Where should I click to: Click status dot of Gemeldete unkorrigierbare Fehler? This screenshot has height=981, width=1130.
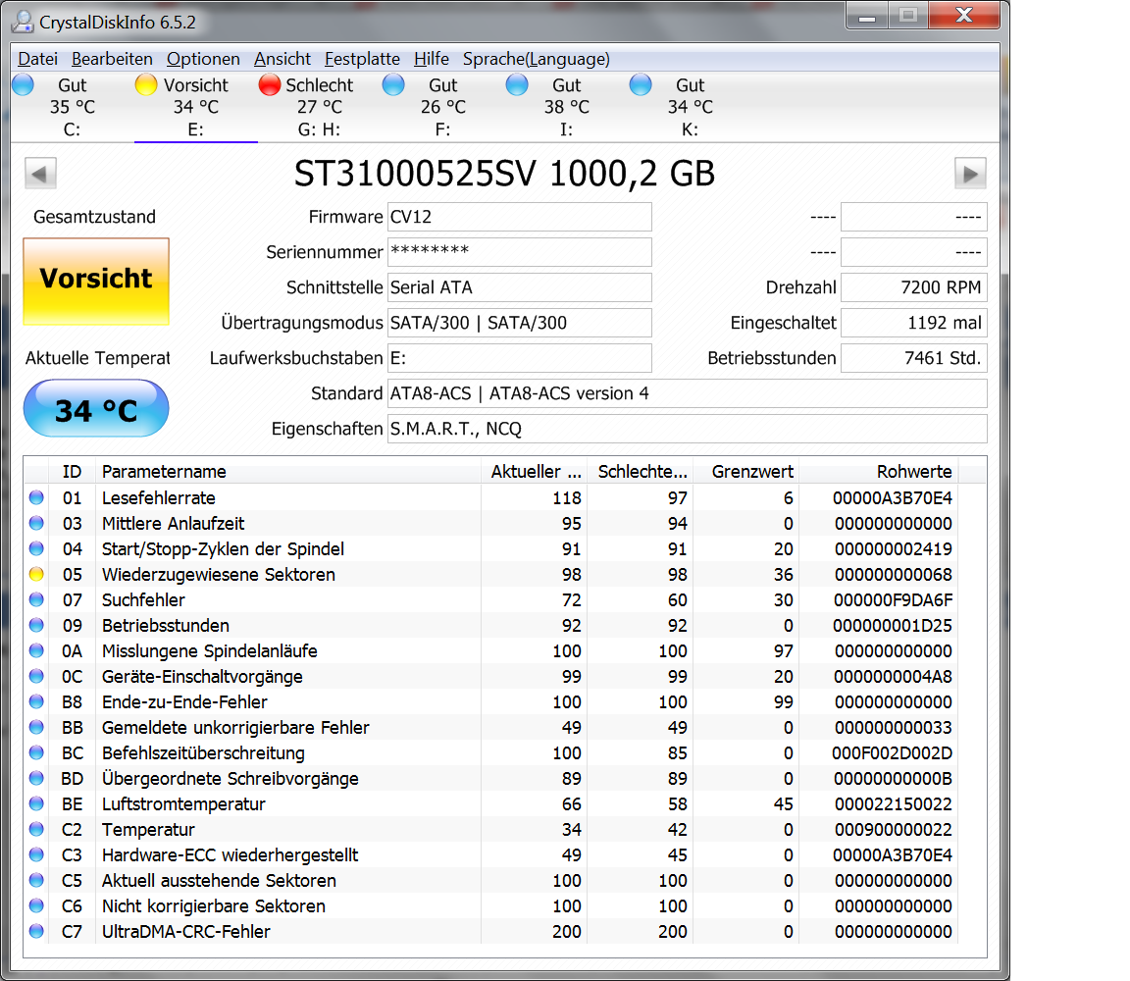[x=36, y=727]
